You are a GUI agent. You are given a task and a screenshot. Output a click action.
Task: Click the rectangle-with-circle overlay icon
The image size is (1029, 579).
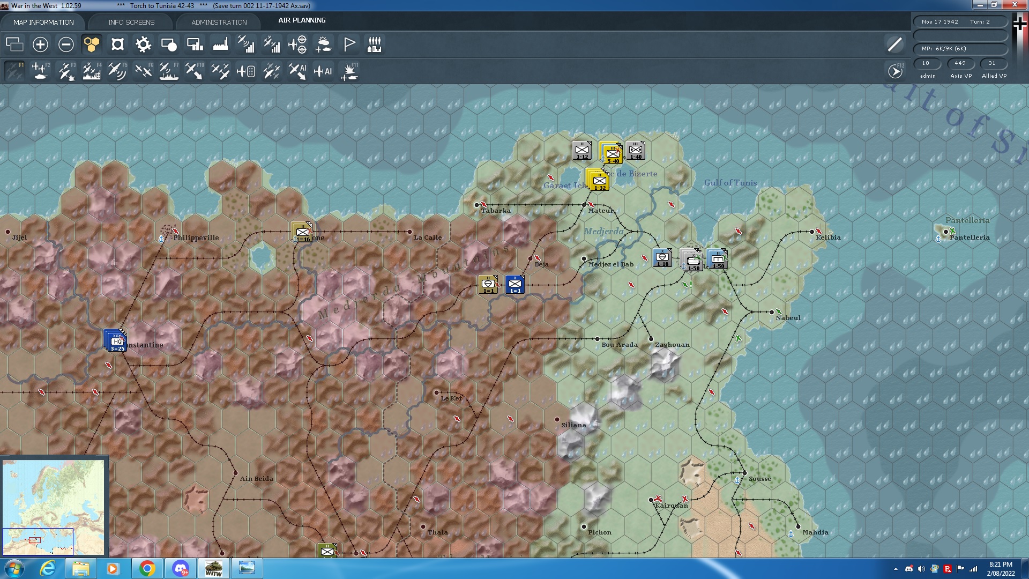(x=169, y=44)
